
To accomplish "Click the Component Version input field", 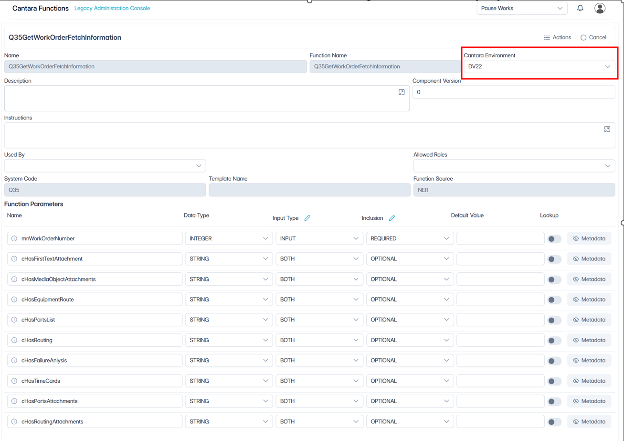I will [x=514, y=92].
